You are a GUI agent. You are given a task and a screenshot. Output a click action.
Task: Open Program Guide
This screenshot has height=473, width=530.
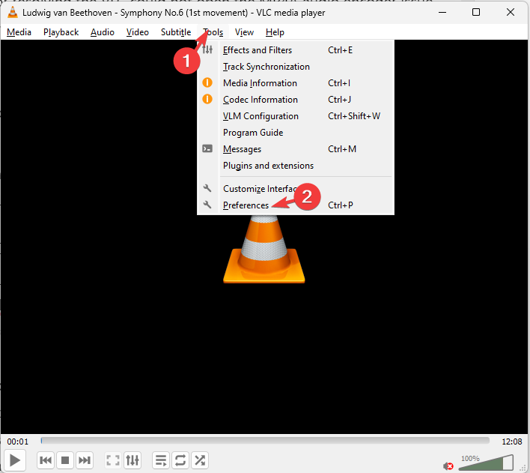point(296,133)
